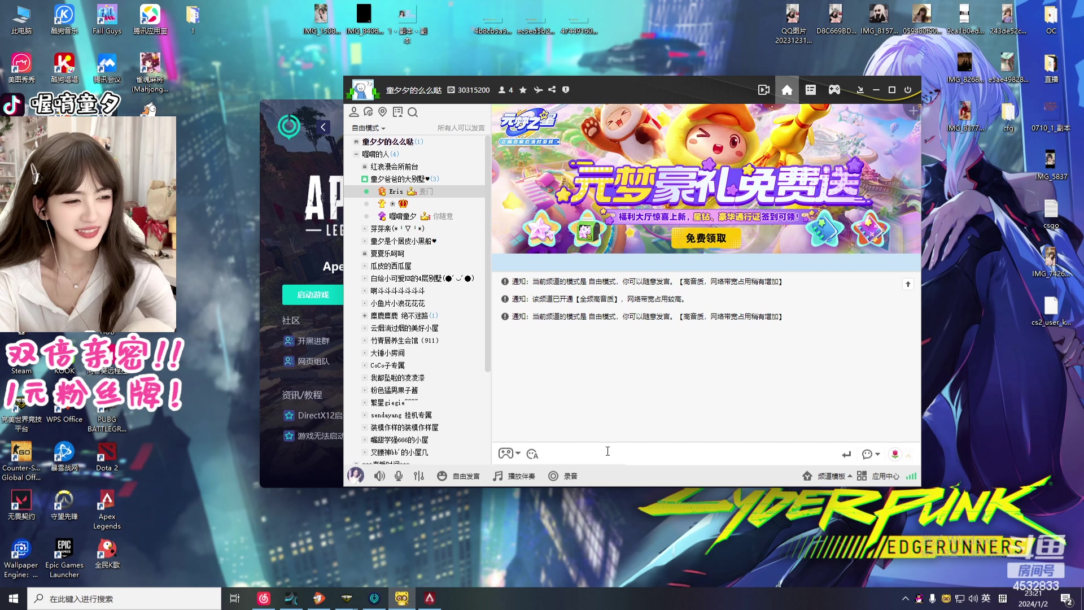Click the Windows Start button
Screen dimensions: 1084x610
click(14, 598)
